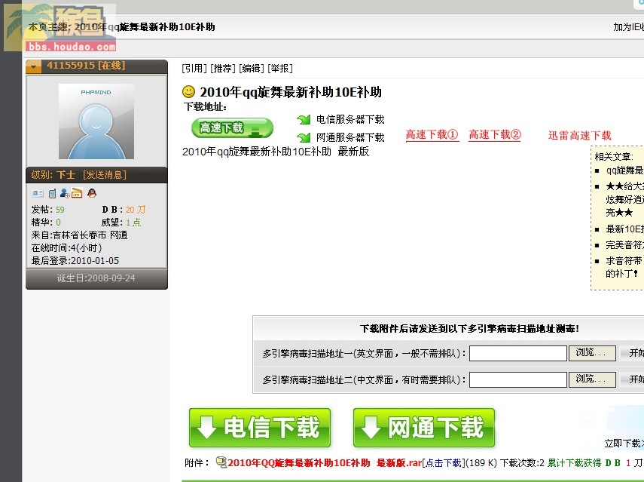Follow the red 高速下载① link

pos(432,135)
